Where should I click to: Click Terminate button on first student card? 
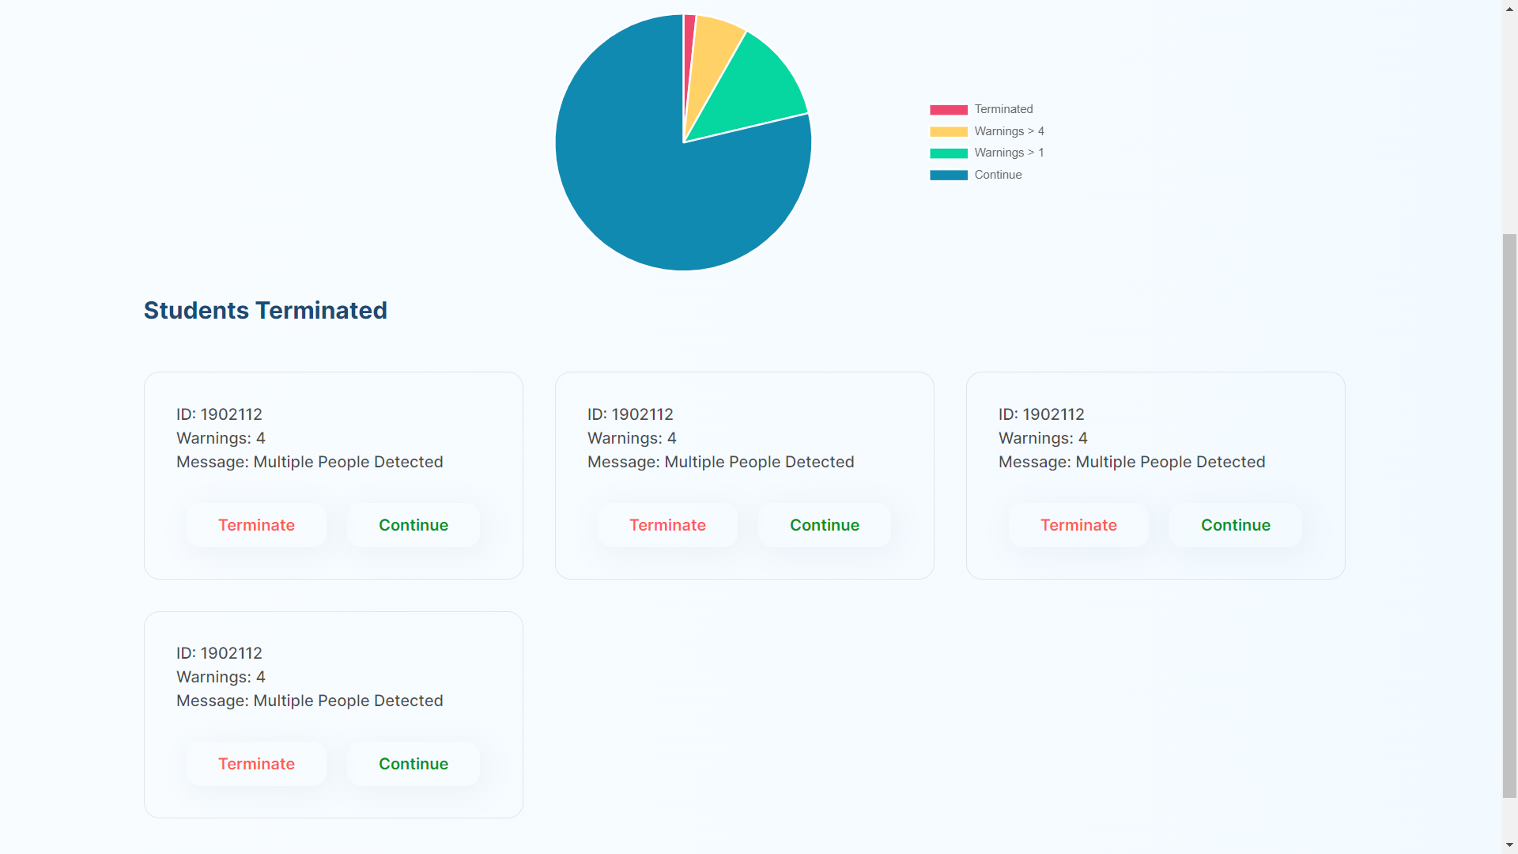pos(256,524)
